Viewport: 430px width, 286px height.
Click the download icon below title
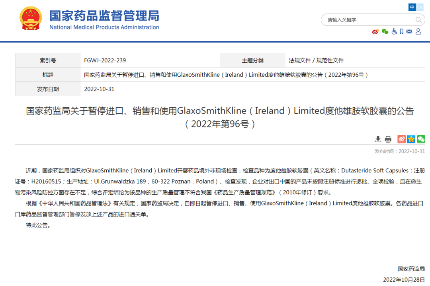click(378, 139)
